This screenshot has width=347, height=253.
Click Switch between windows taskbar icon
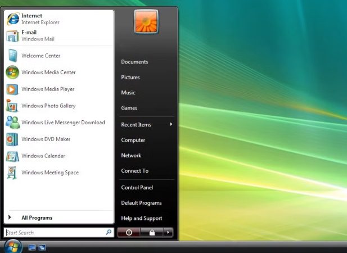tap(42, 247)
